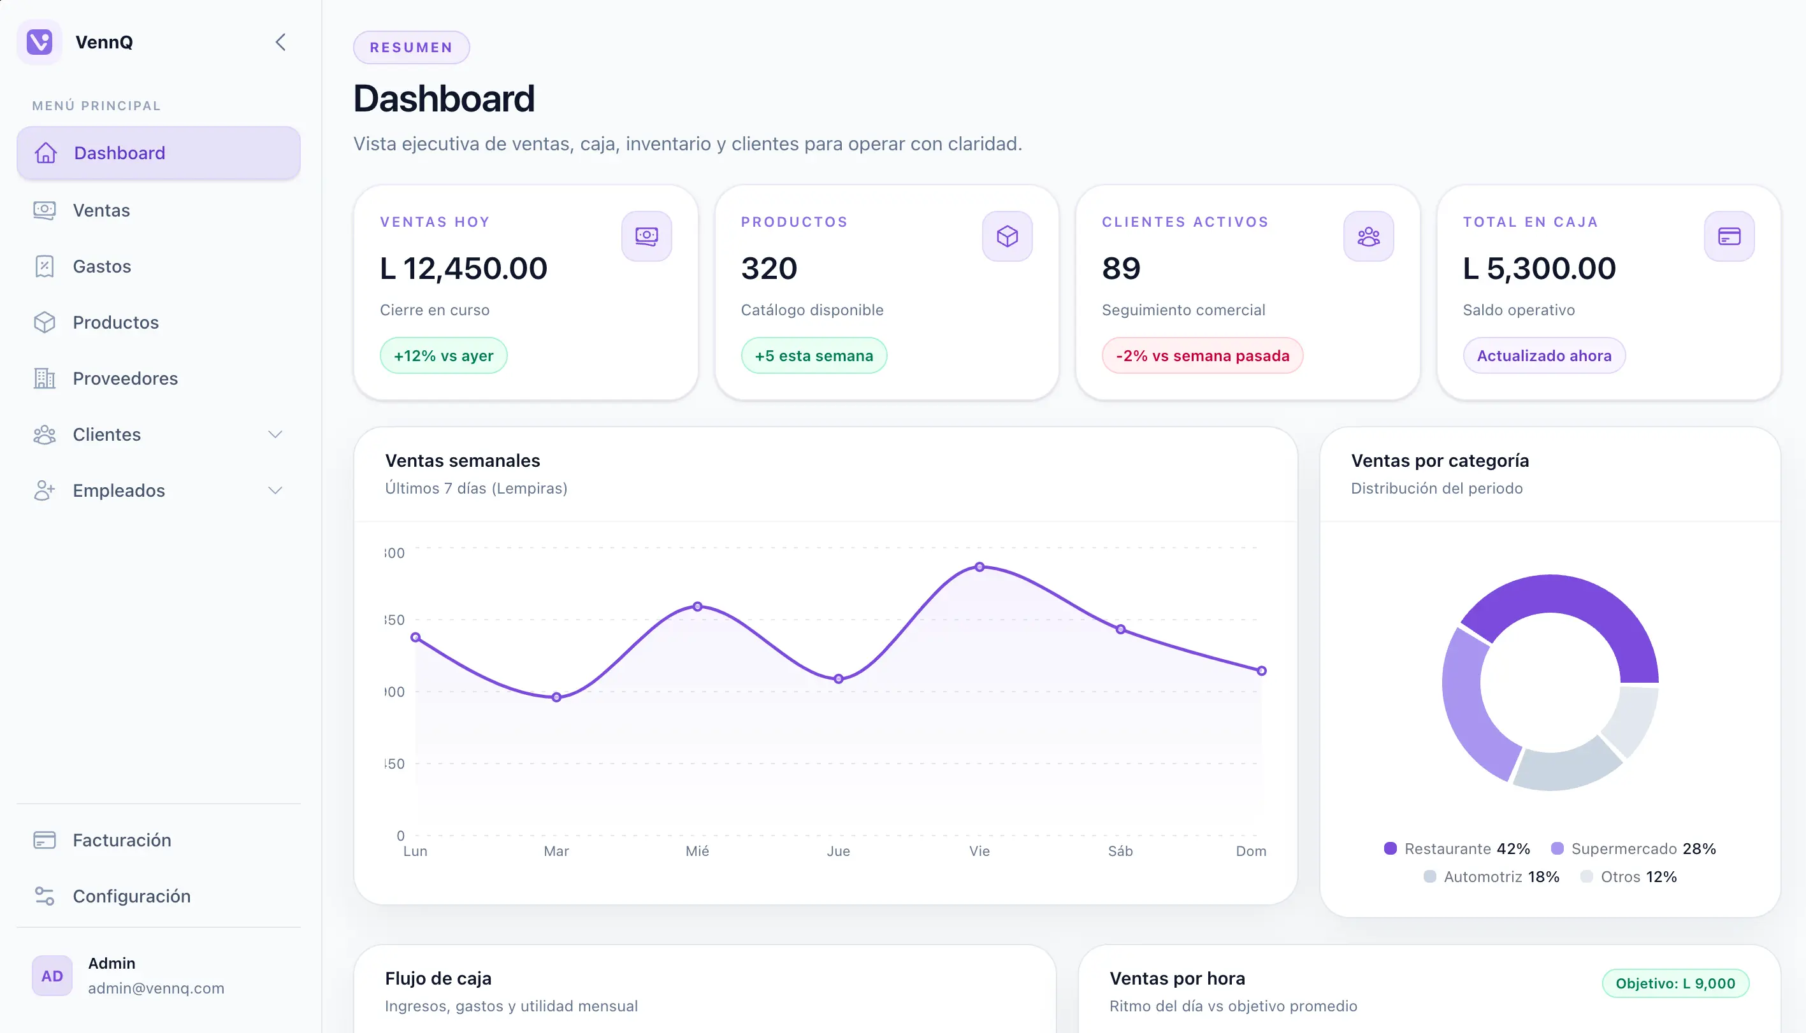Click the payments icon on Ventas Hoy card
This screenshot has width=1806, height=1033.
click(x=646, y=236)
